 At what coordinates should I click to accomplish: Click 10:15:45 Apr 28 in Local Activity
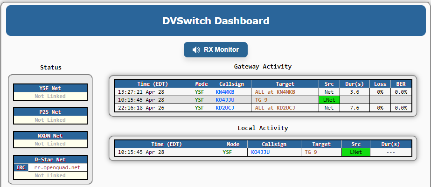pyautogui.click(x=167, y=152)
